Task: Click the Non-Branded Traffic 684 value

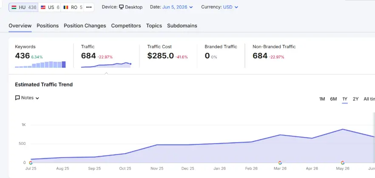Action: click(x=260, y=56)
